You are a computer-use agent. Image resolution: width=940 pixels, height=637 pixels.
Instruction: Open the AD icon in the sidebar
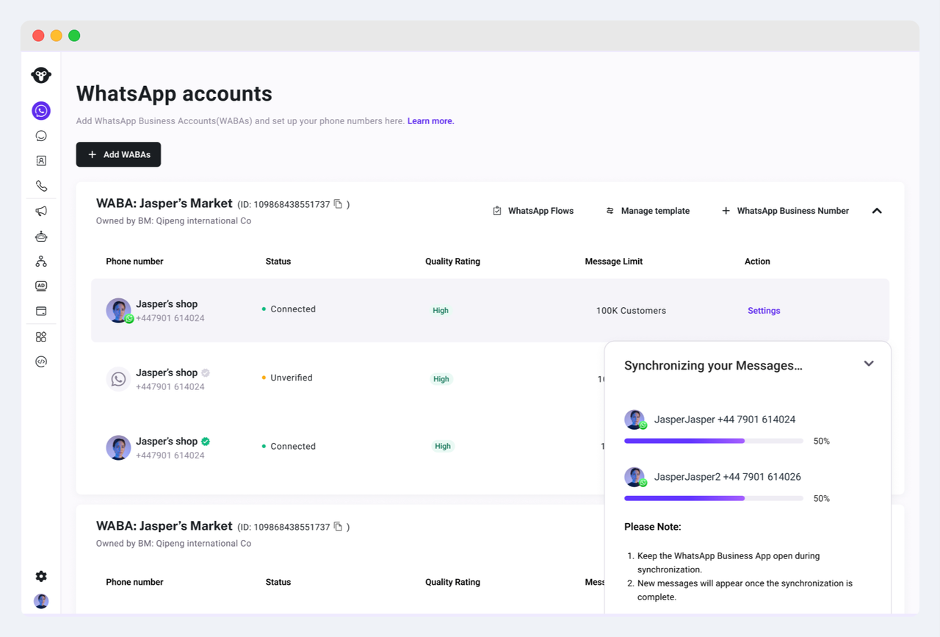coord(41,286)
